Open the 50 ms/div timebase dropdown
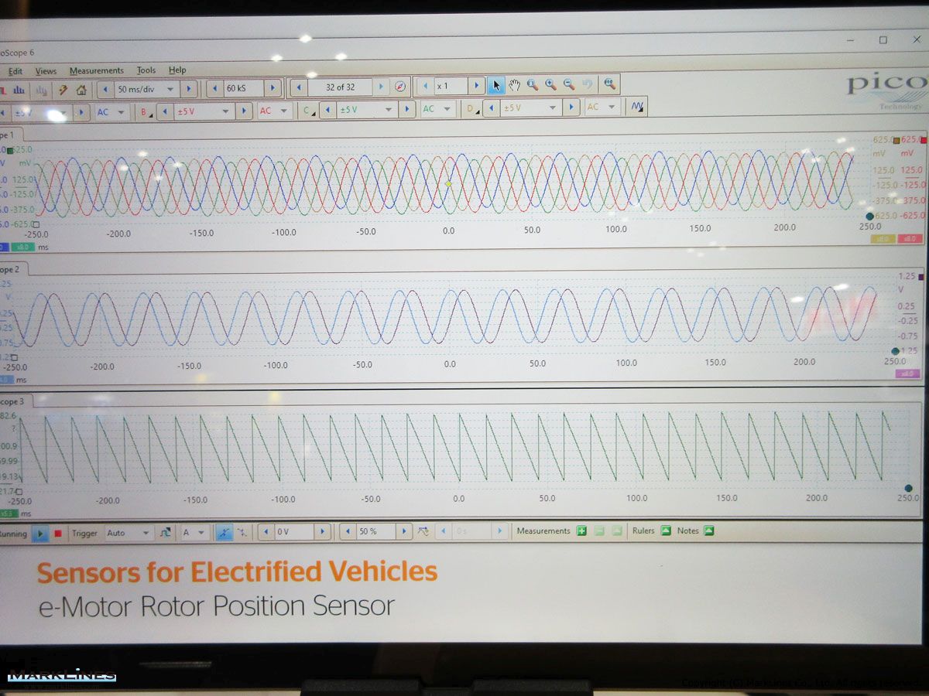 146,89
